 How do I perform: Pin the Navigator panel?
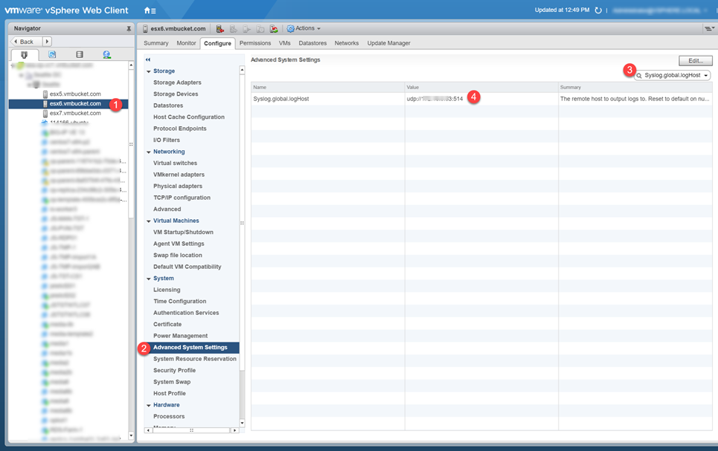point(129,28)
